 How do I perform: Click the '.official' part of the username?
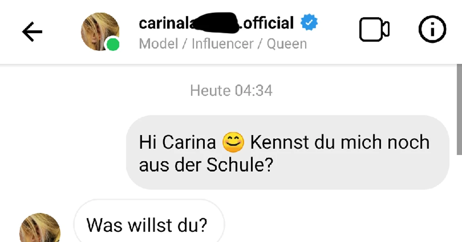(x=266, y=23)
